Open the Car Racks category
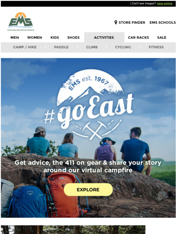Image resolution: width=176 pixels, height=234 pixels. pyautogui.click(x=138, y=37)
